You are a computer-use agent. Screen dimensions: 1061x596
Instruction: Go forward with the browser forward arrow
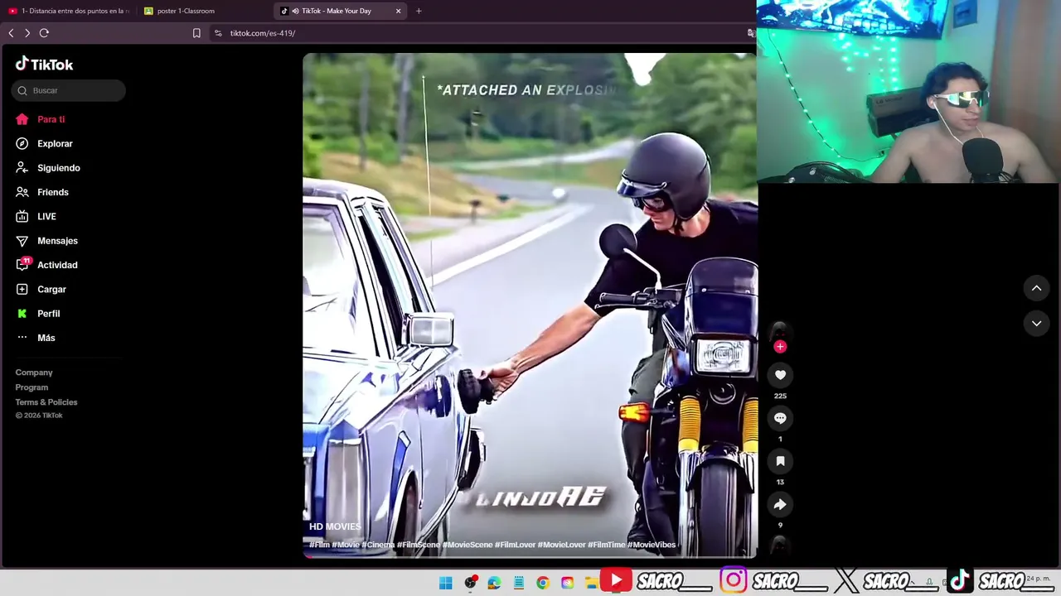pos(27,33)
